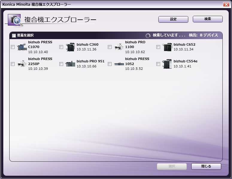
Task: Open the 設定 settings button
Action: coord(173,19)
